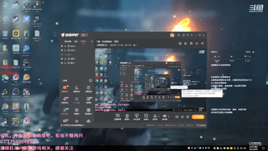The width and height of the screenshot is (268, 151).
Task: Open the share icon in the top toolbar
Action: pos(202,43)
